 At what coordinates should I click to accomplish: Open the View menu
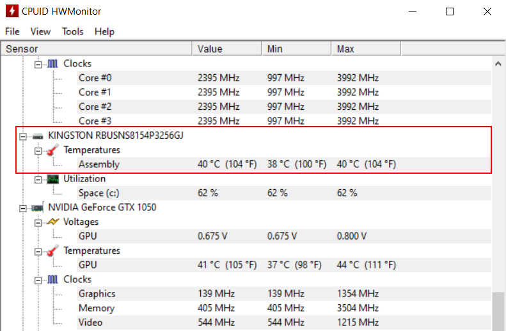(40, 31)
